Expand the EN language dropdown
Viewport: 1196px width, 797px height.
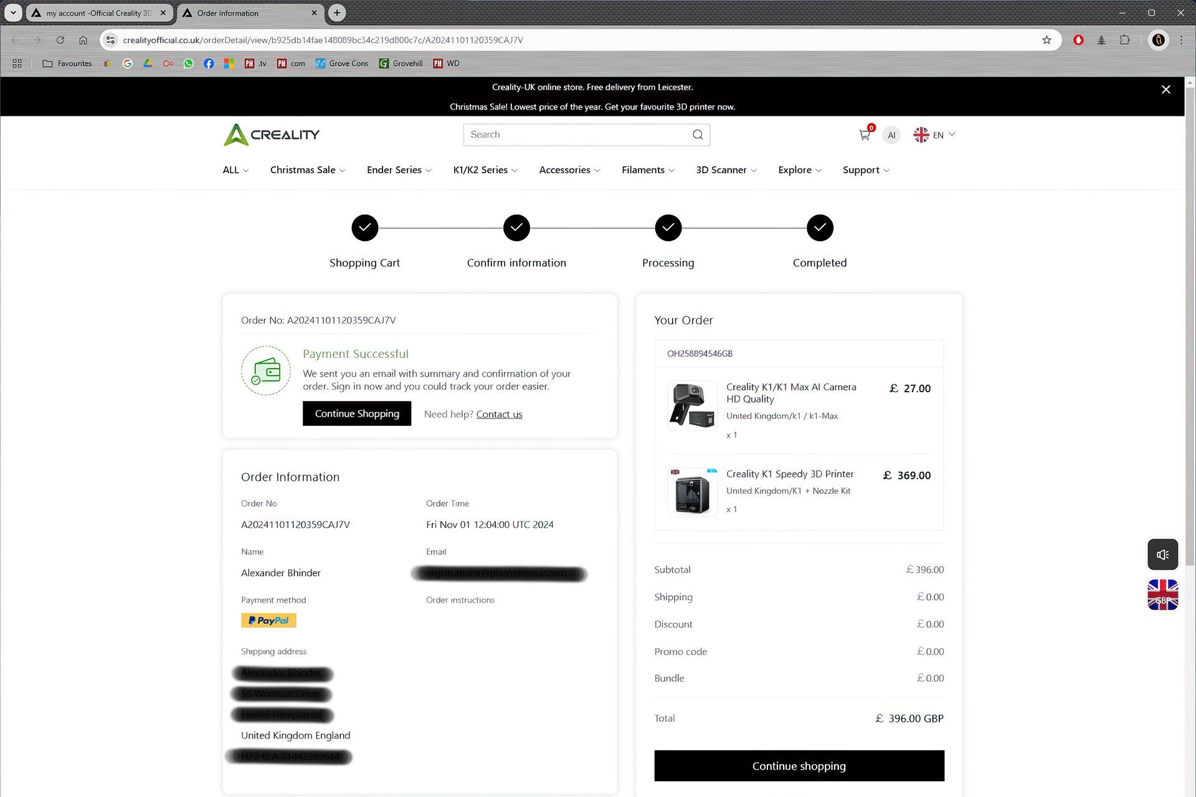tap(934, 134)
